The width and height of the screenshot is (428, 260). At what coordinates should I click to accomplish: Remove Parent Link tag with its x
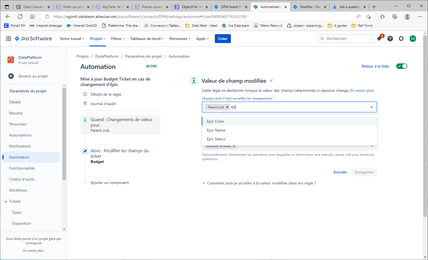click(x=227, y=107)
